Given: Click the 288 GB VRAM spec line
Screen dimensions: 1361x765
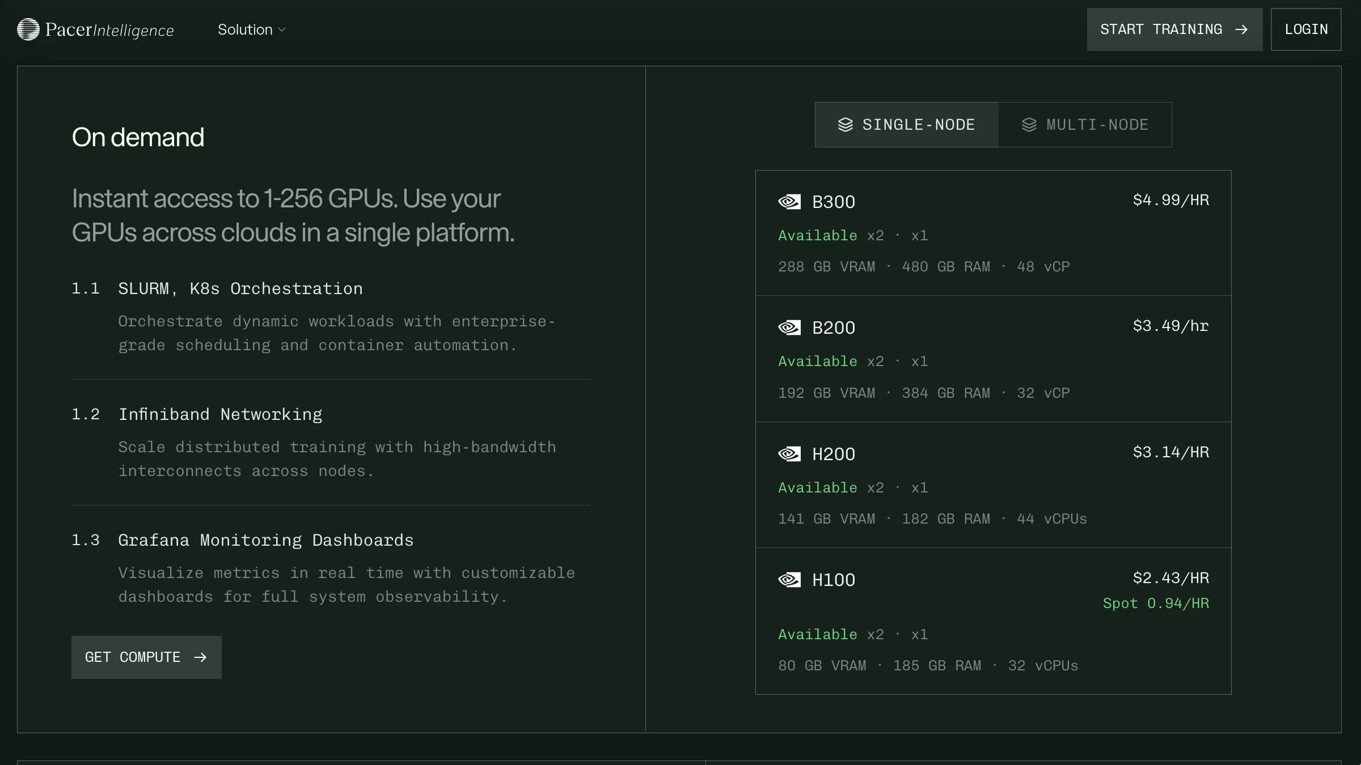Looking at the screenshot, I should click(x=924, y=267).
